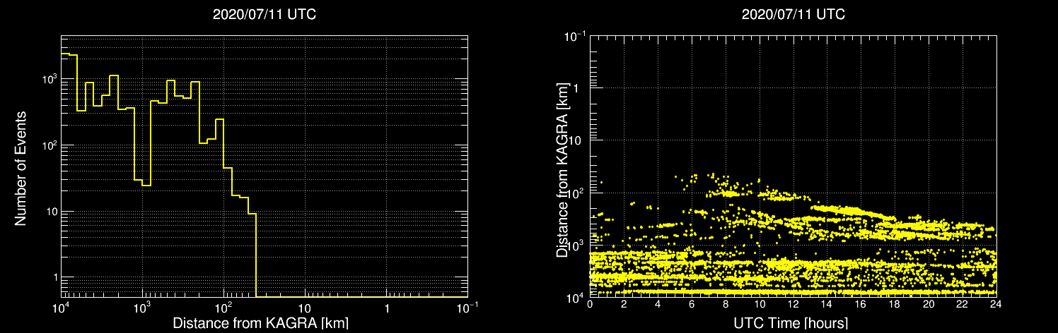Select hour 12 on the UTC Time axis
1058x333 pixels.
(794, 304)
